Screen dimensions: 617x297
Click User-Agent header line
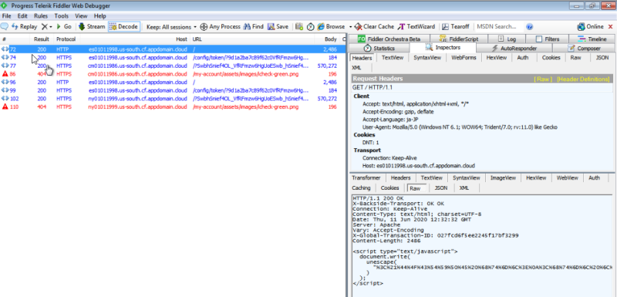[460, 127]
